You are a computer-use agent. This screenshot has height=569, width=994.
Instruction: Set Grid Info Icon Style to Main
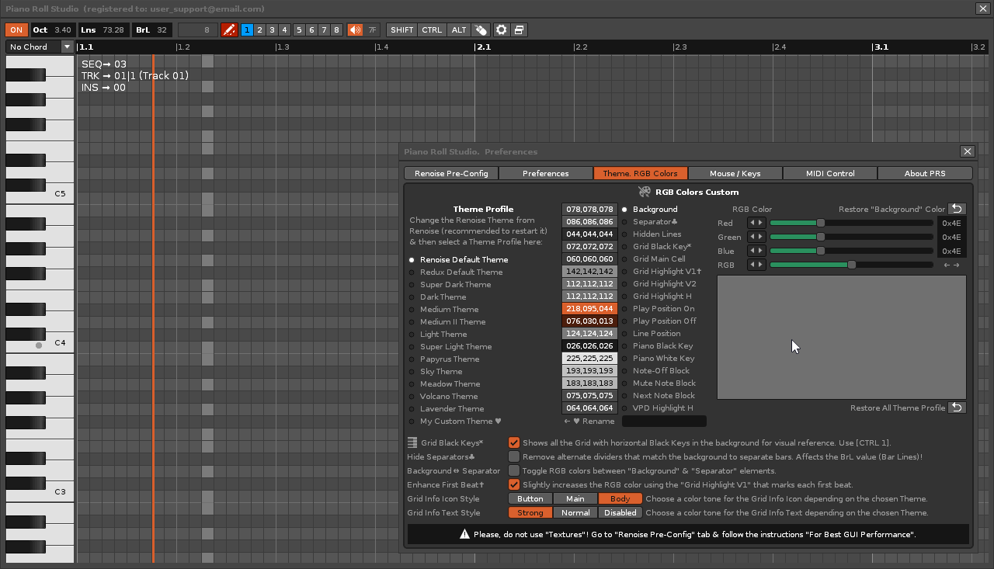point(575,498)
